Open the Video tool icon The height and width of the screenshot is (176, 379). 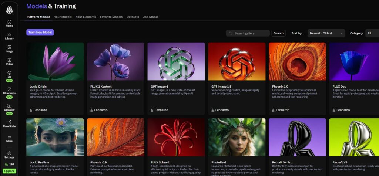pyautogui.click(x=9, y=60)
